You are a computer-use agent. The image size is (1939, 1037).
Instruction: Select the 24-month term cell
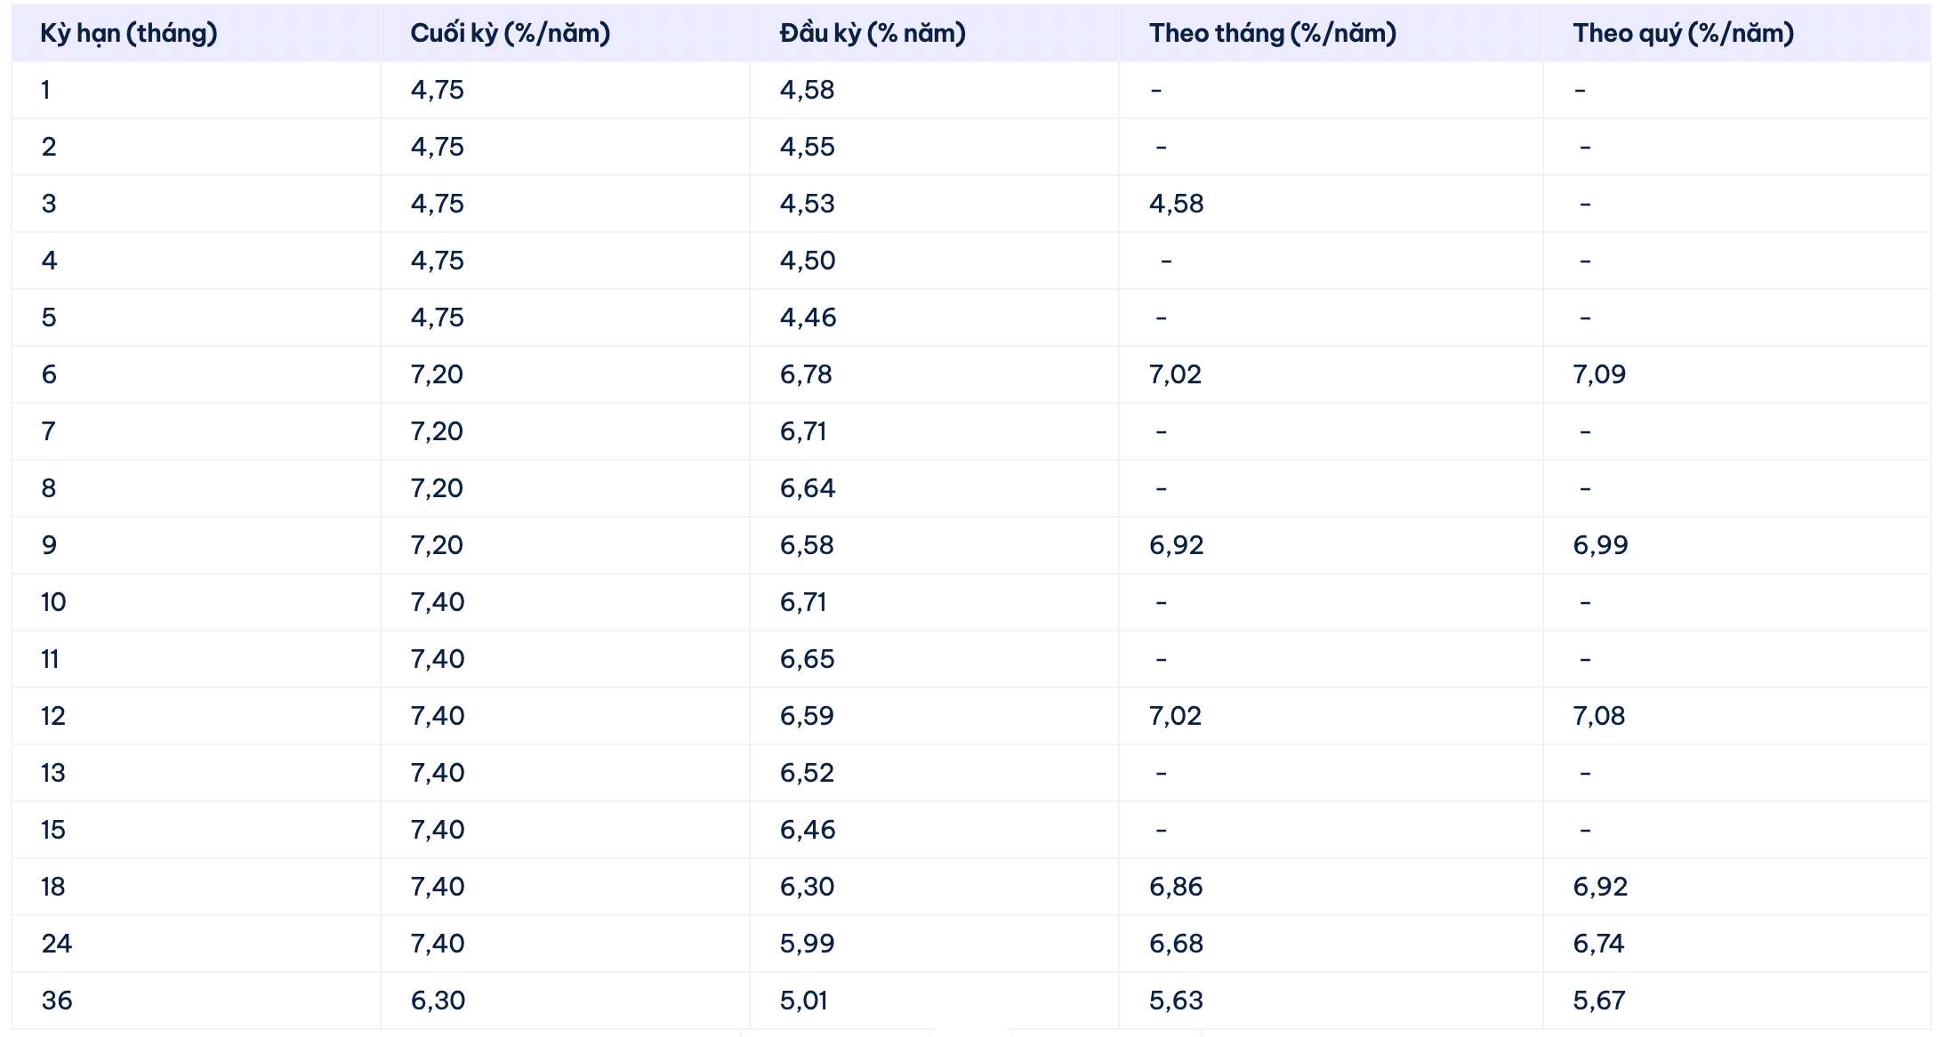(x=57, y=944)
